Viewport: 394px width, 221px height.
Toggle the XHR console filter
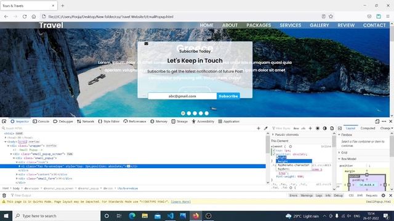(x=360, y=195)
